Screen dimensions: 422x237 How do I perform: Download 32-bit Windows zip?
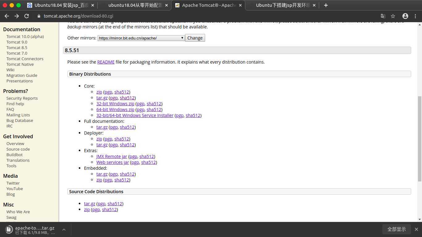pyautogui.click(x=115, y=104)
